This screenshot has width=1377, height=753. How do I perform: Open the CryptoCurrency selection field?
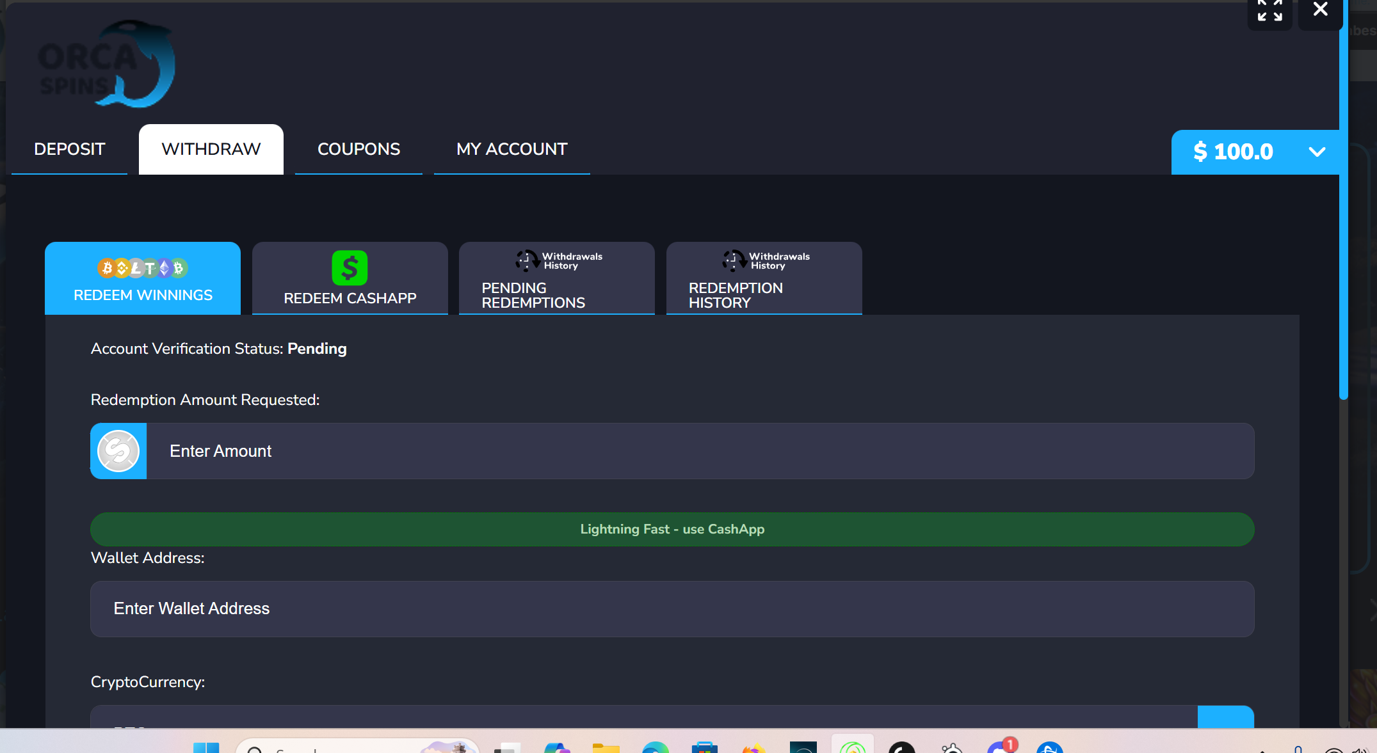click(x=644, y=717)
